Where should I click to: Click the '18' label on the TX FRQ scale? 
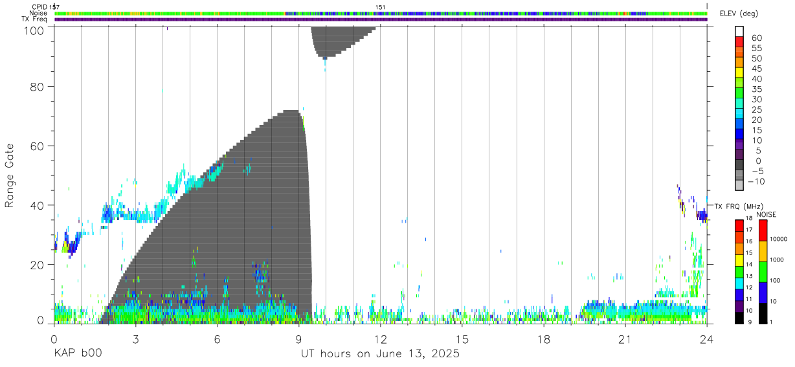tap(749, 219)
